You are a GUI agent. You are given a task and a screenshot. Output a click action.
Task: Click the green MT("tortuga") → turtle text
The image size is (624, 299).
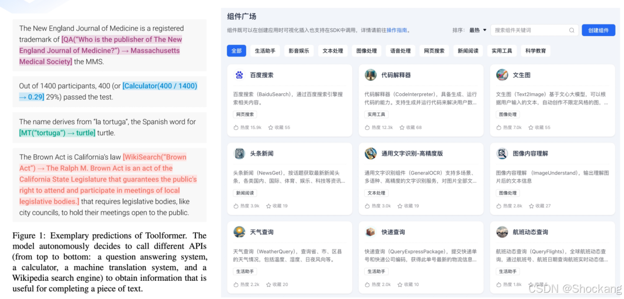57,133
